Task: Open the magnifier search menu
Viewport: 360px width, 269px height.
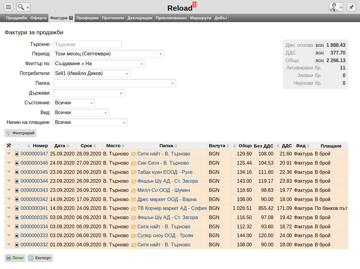Action: point(23,7)
